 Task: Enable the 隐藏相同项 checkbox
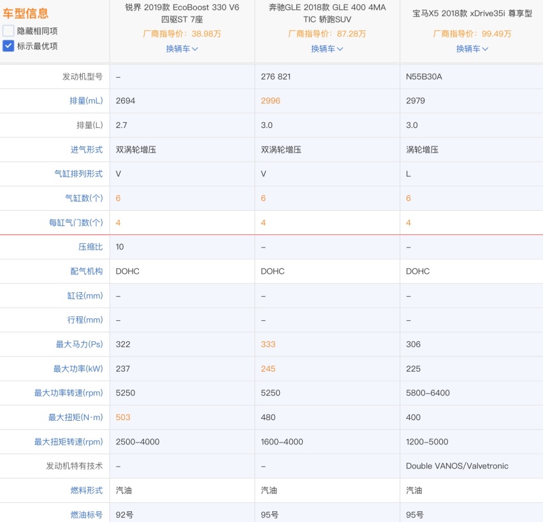(x=8, y=31)
